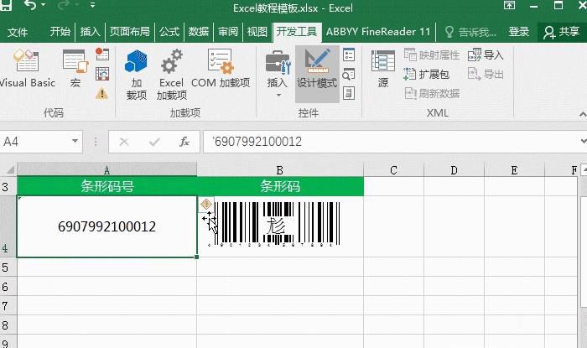Open the 加载项 add-ins store
This screenshot has height=348, width=587.
point(136,75)
